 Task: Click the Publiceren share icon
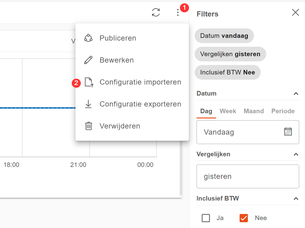(88, 38)
